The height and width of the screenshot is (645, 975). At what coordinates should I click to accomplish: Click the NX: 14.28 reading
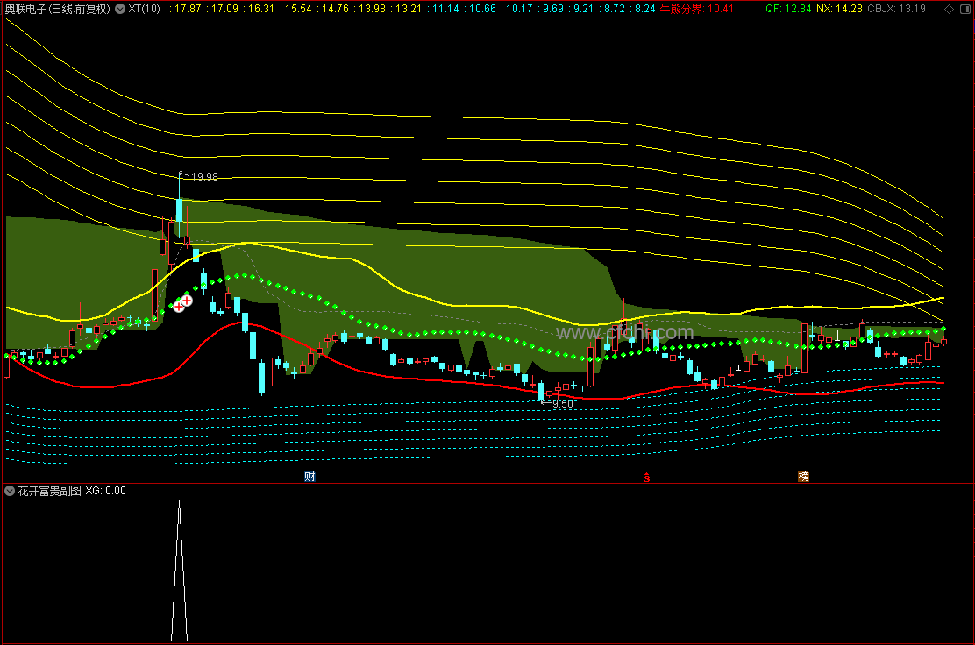pyautogui.click(x=839, y=9)
